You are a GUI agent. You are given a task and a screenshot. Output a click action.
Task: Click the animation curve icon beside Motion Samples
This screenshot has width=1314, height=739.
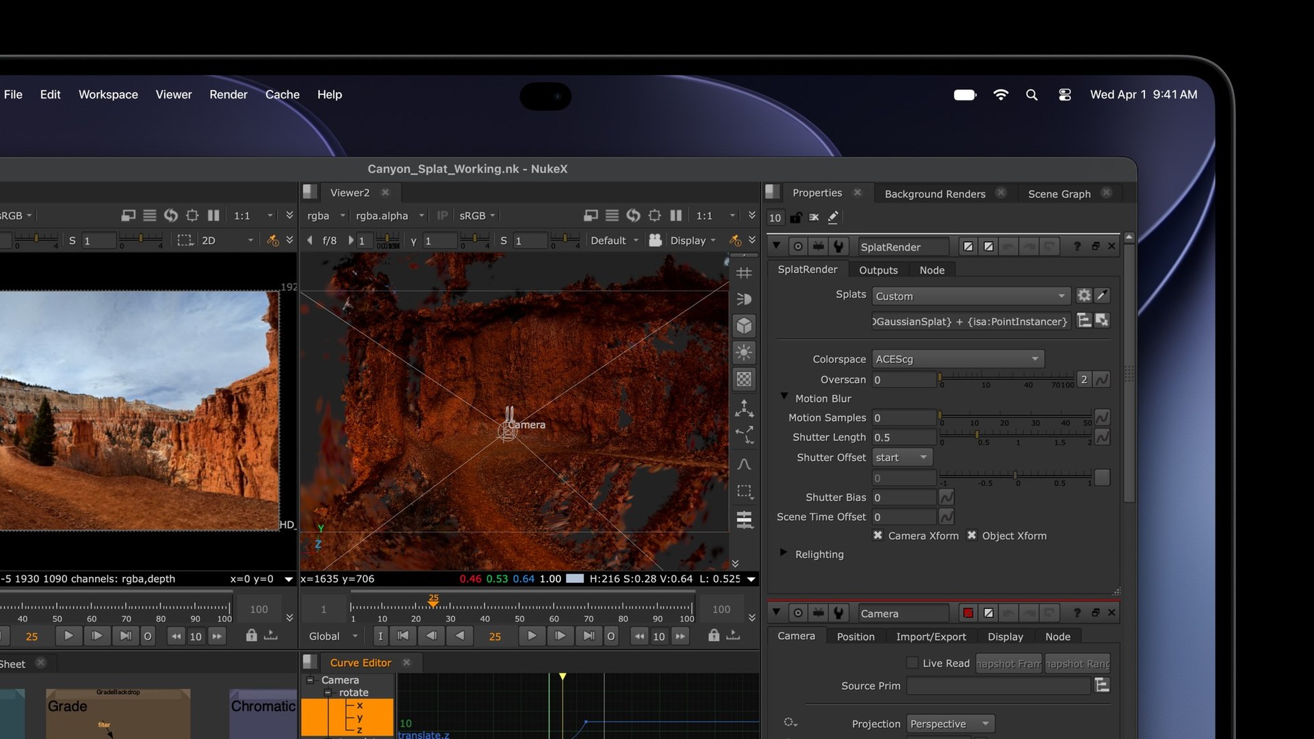[x=1102, y=417]
